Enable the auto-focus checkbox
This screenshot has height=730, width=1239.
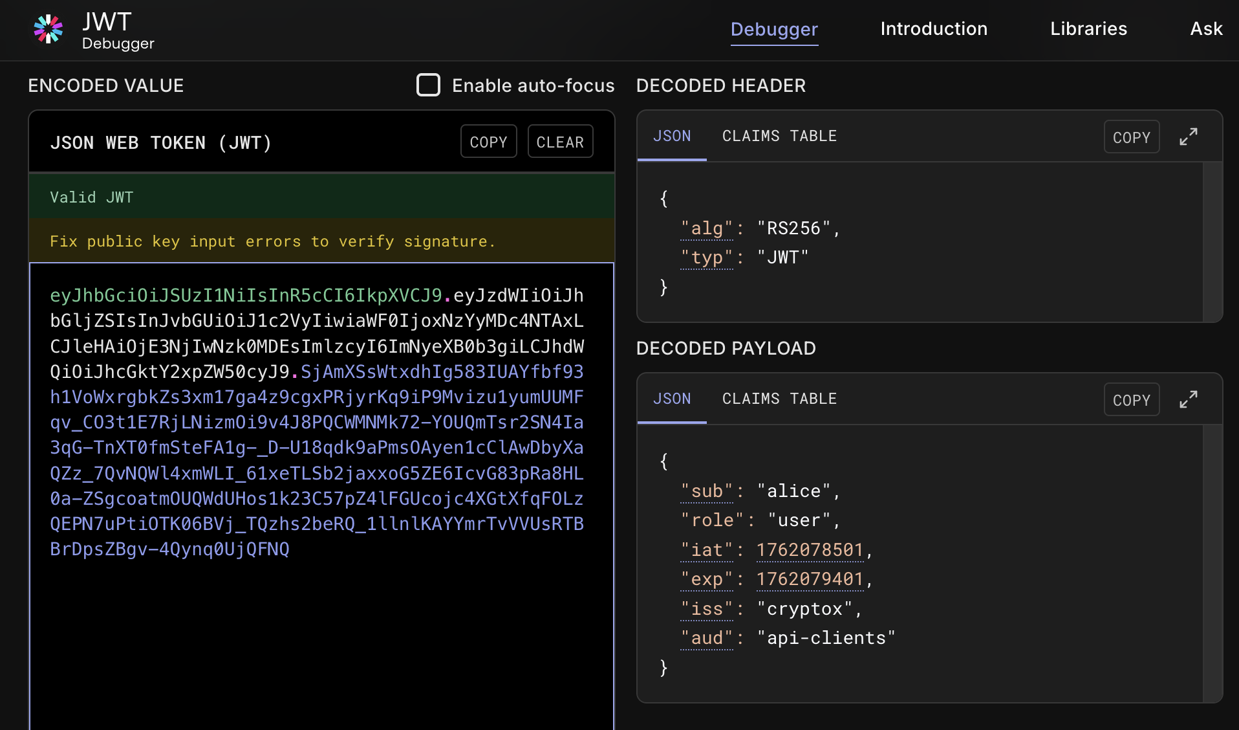(429, 85)
